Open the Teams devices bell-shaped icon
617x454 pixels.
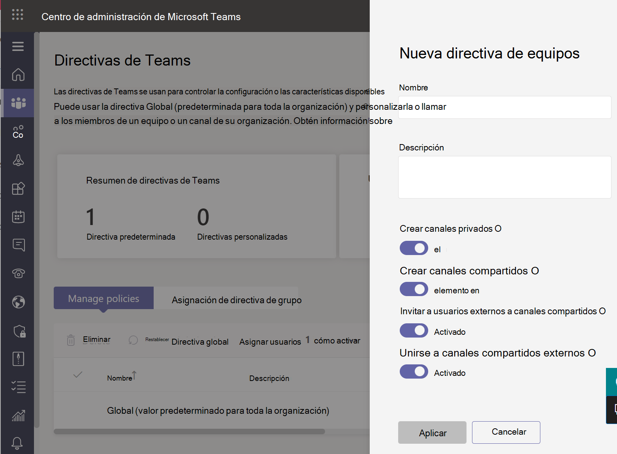click(18, 160)
